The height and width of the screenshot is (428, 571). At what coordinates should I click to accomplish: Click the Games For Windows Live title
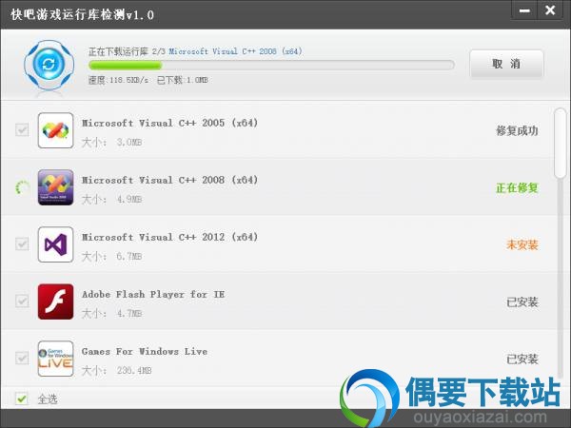145,352
